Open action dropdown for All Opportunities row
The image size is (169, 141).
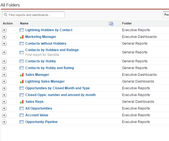(x=4, y=108)
